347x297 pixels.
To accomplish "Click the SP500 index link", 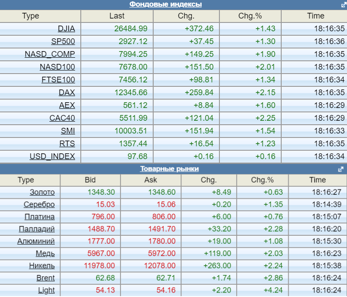I will coord(63,41).
